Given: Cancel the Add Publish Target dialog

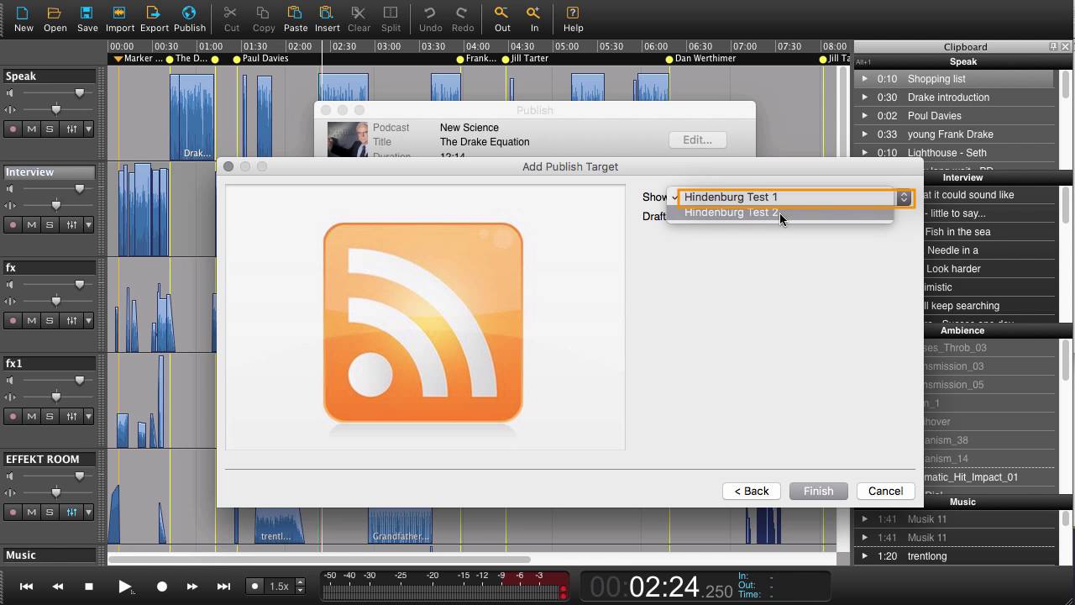Looking at the screenshot, I should coord(885,491).
